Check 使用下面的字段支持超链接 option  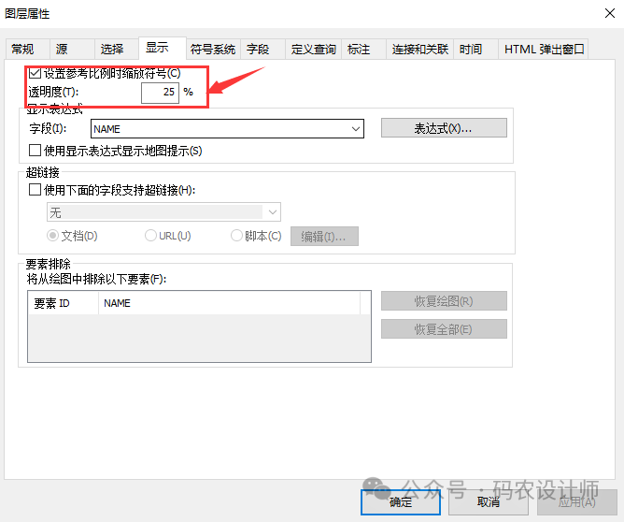35,190
